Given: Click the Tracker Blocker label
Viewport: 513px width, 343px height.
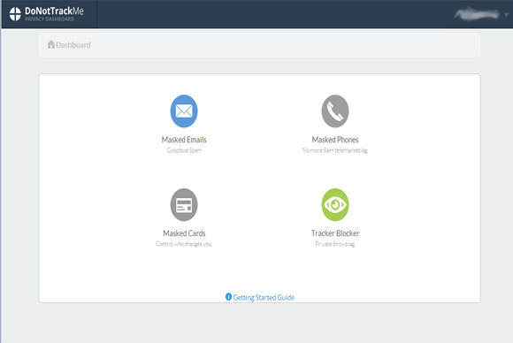Looking at the screenshot, I should [x=335, y=233].
